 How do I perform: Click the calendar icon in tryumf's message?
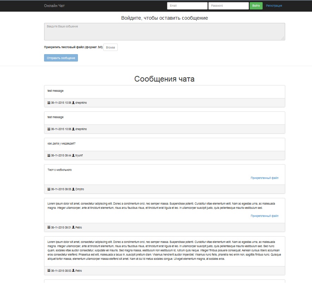coord(49,155)
